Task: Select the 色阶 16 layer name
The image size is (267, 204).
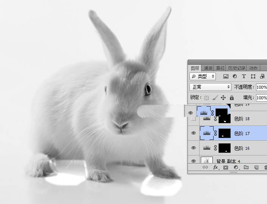Action: (242, 148)
